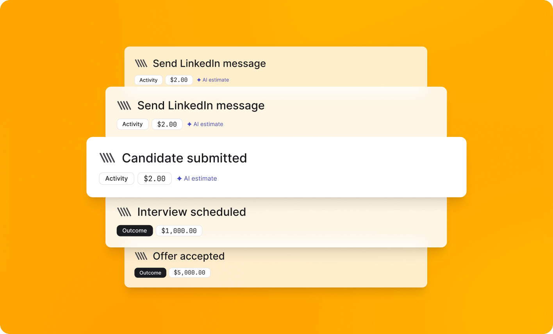Select the Outcome badge under Offer accepted
Screen dimensions: 553x334
point(150,273)
